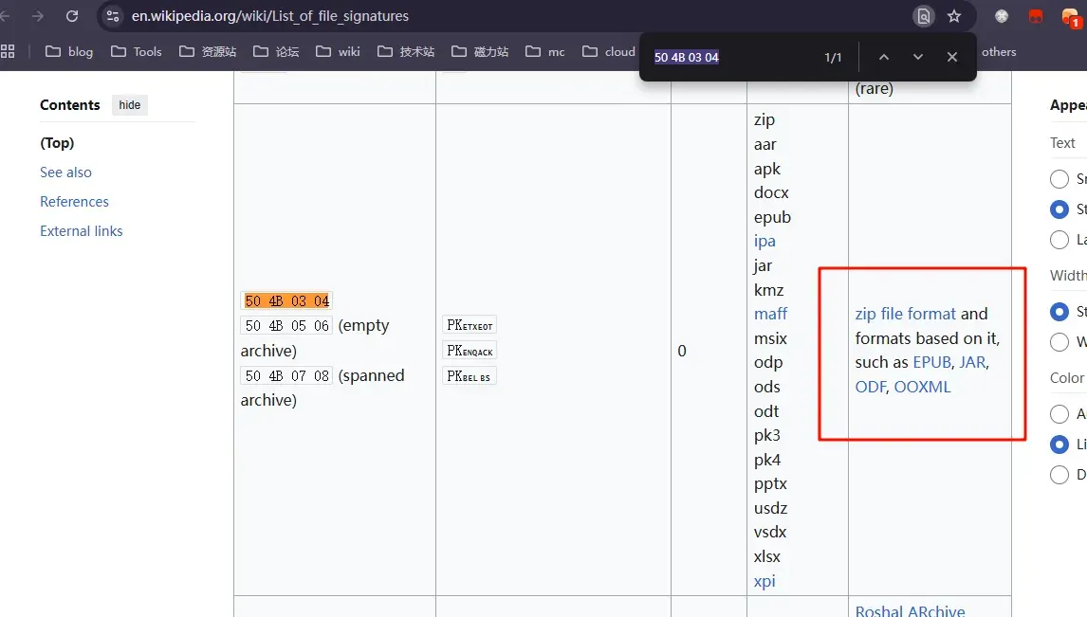Click the usdz extension text

[x=770, y=508]
